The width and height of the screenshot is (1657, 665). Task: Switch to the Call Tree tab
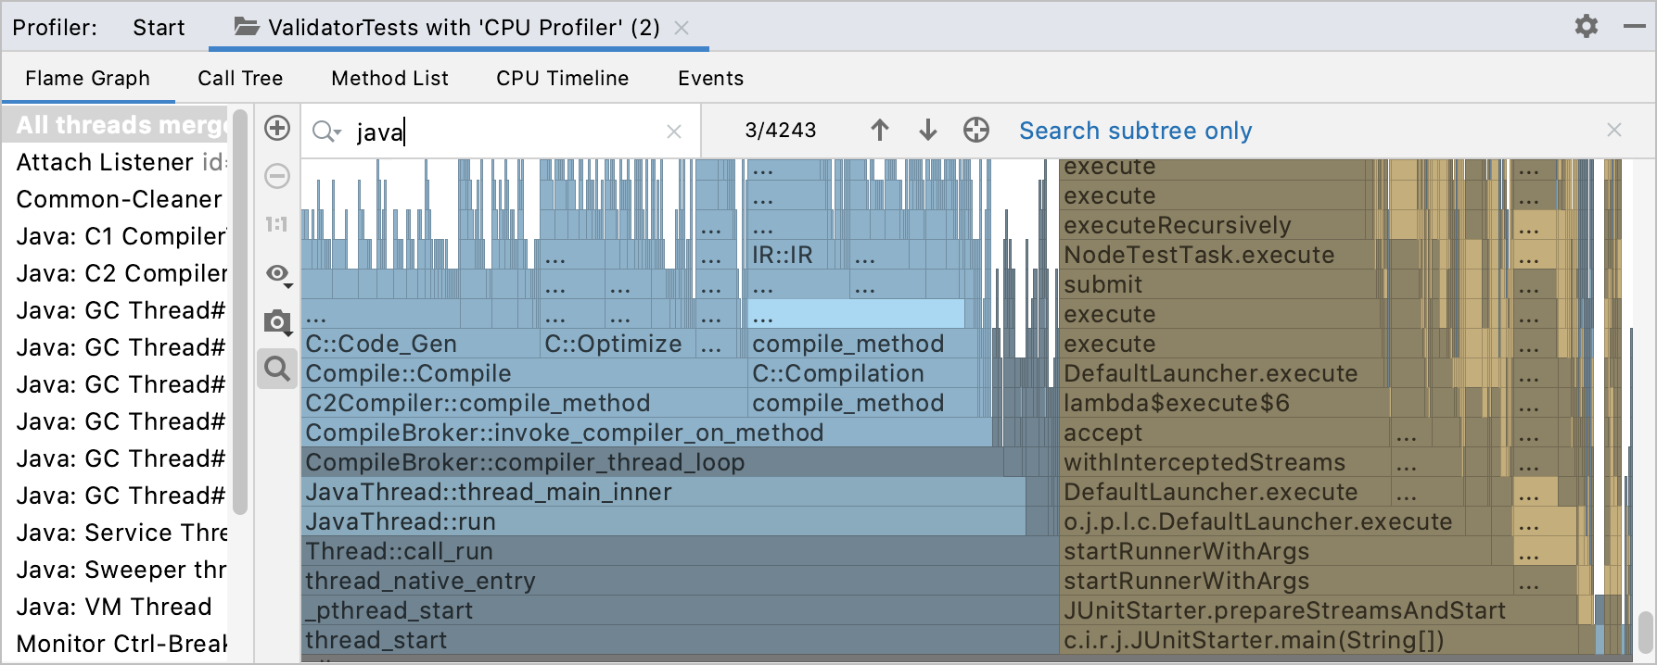click(x=239, y=78)
